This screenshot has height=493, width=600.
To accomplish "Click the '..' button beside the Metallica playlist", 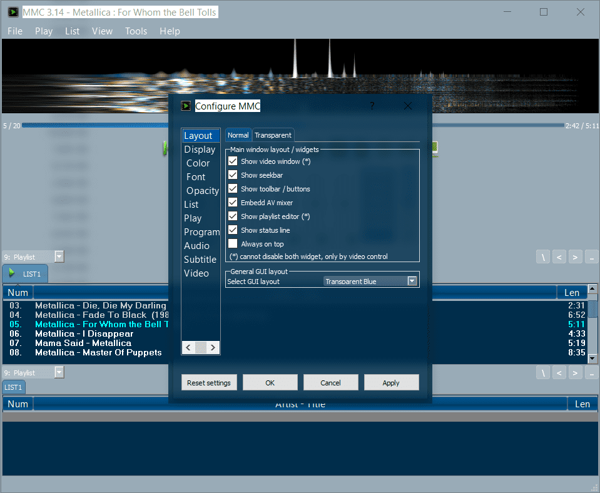I will coord(592,257).
